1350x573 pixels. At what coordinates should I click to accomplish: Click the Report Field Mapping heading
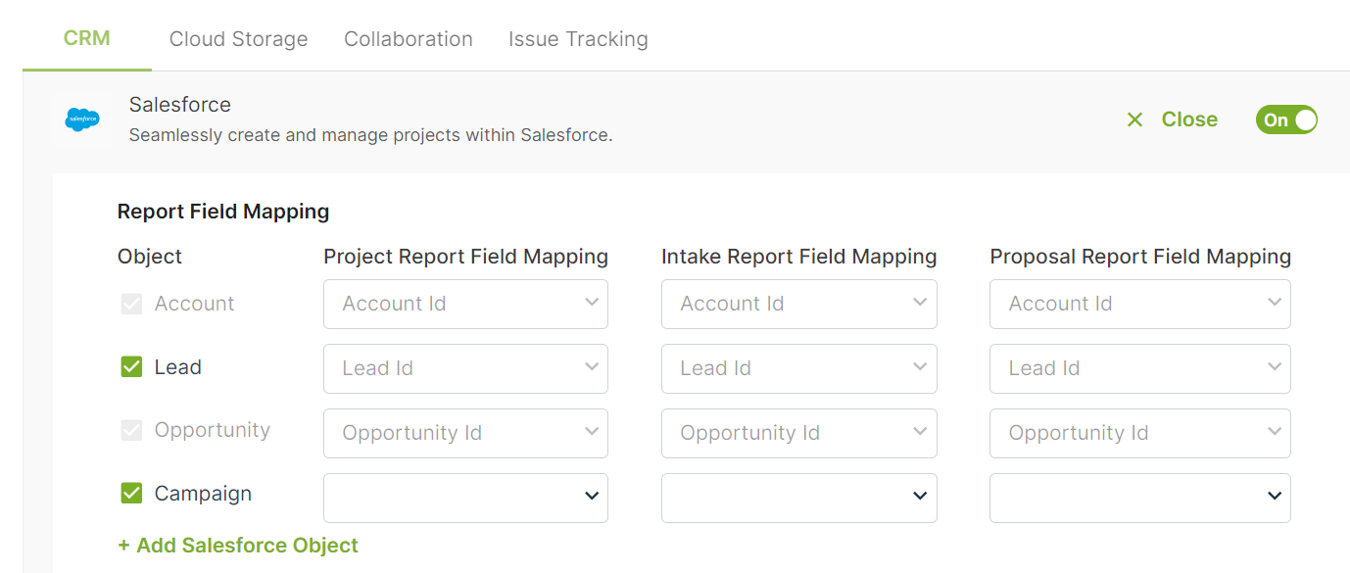point(223,211)
